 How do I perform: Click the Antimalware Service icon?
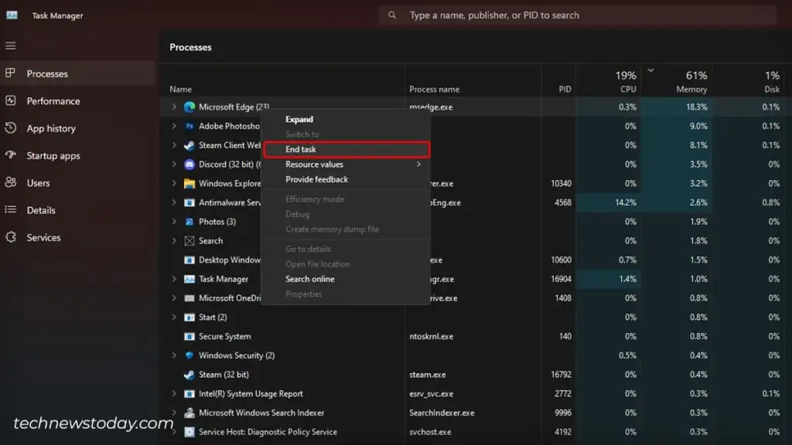click(189, 203)
